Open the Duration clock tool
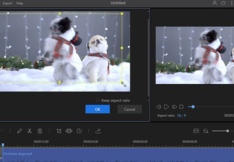234x162 pixels. [x=79, y=131]
